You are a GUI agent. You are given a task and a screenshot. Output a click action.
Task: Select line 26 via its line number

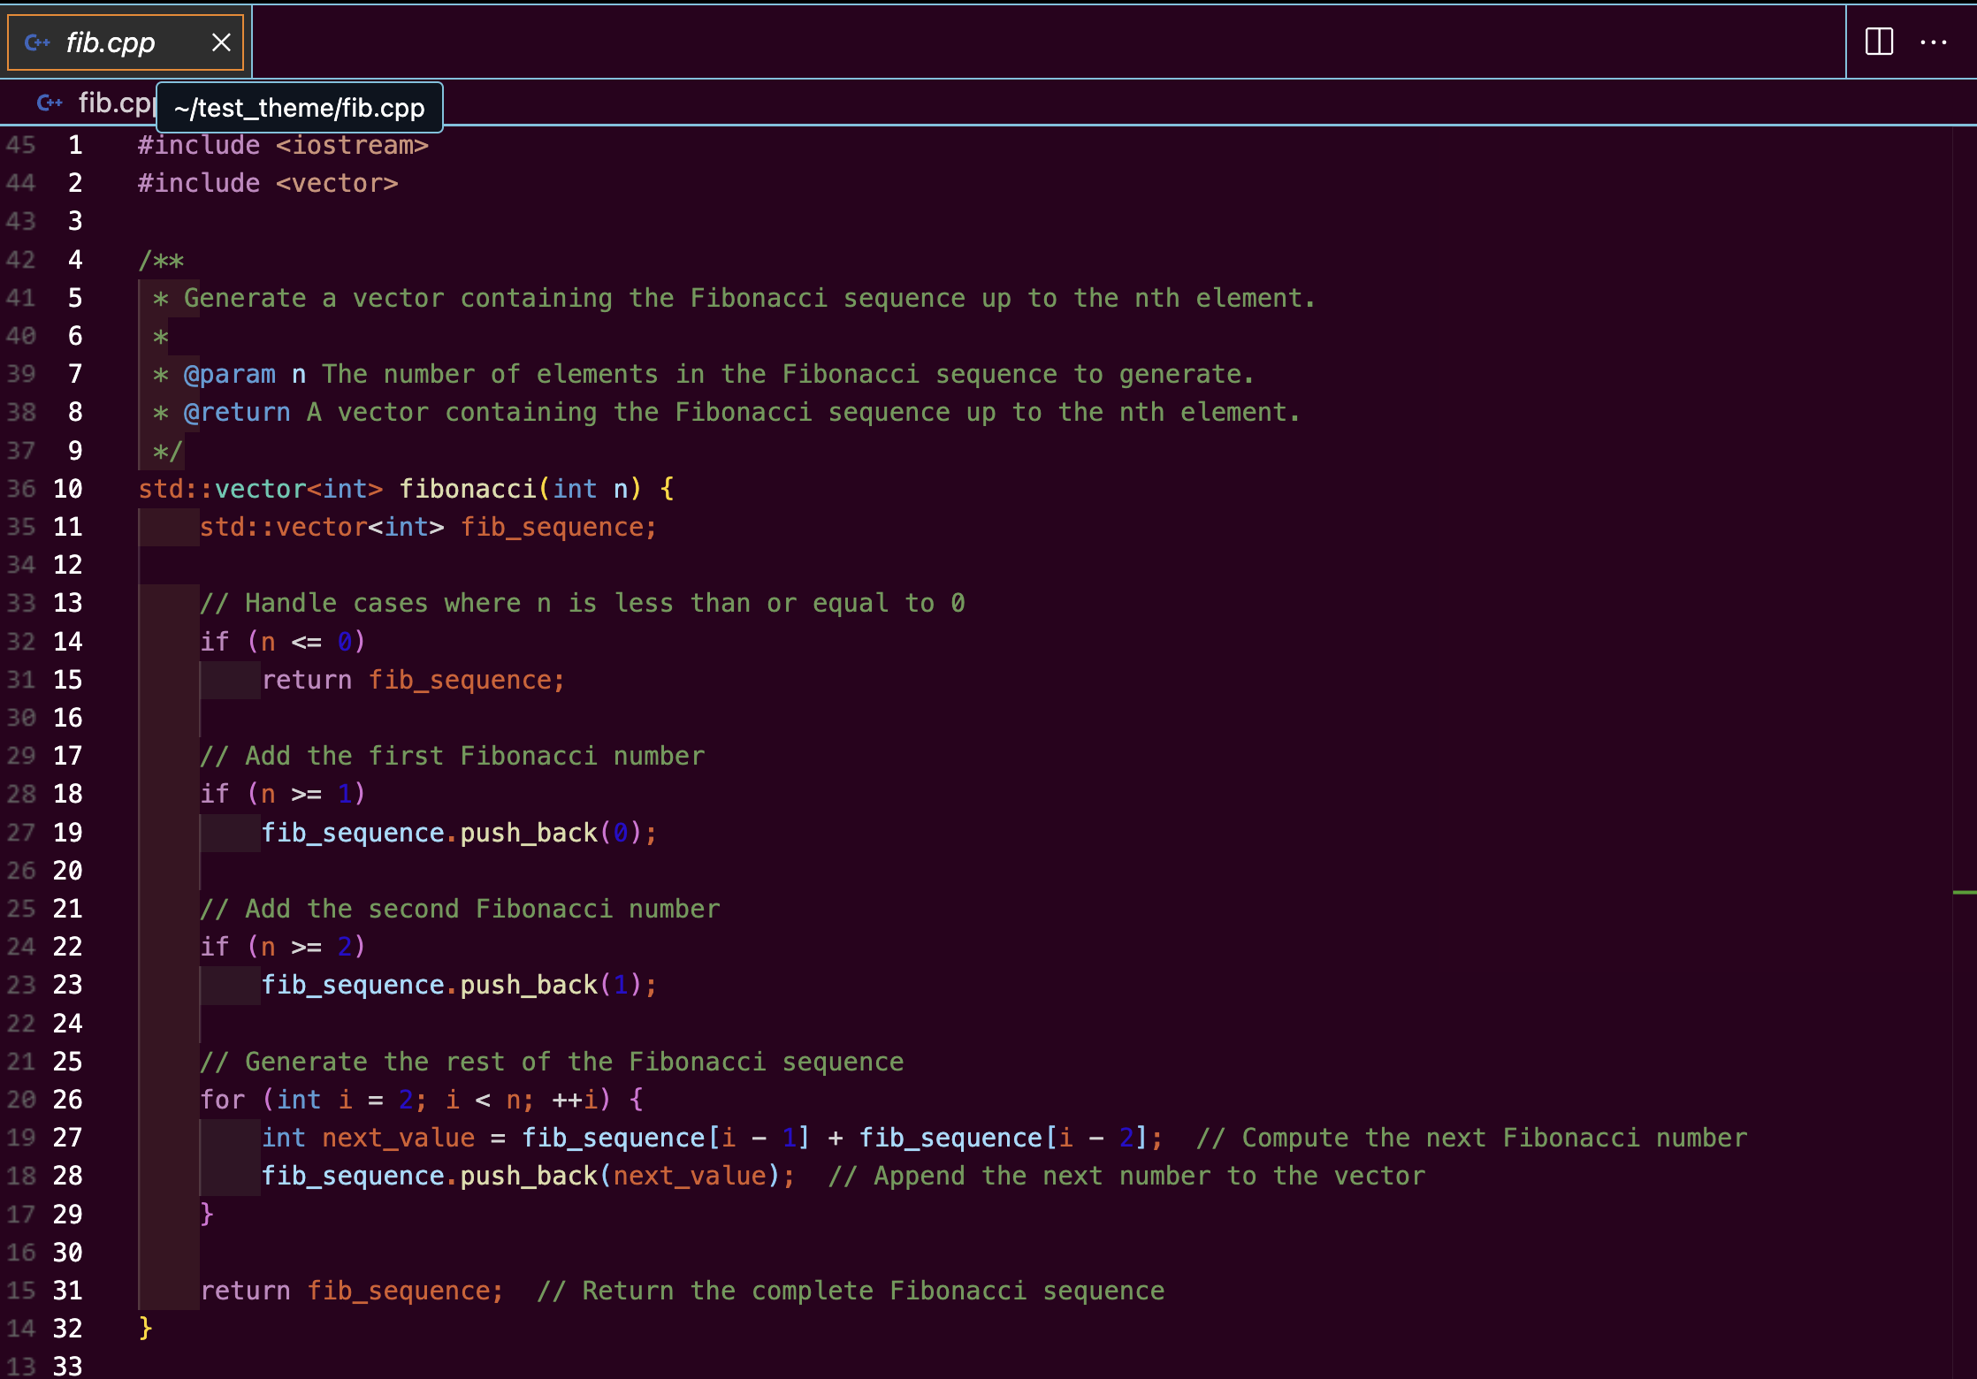(x=67, y=1100)
